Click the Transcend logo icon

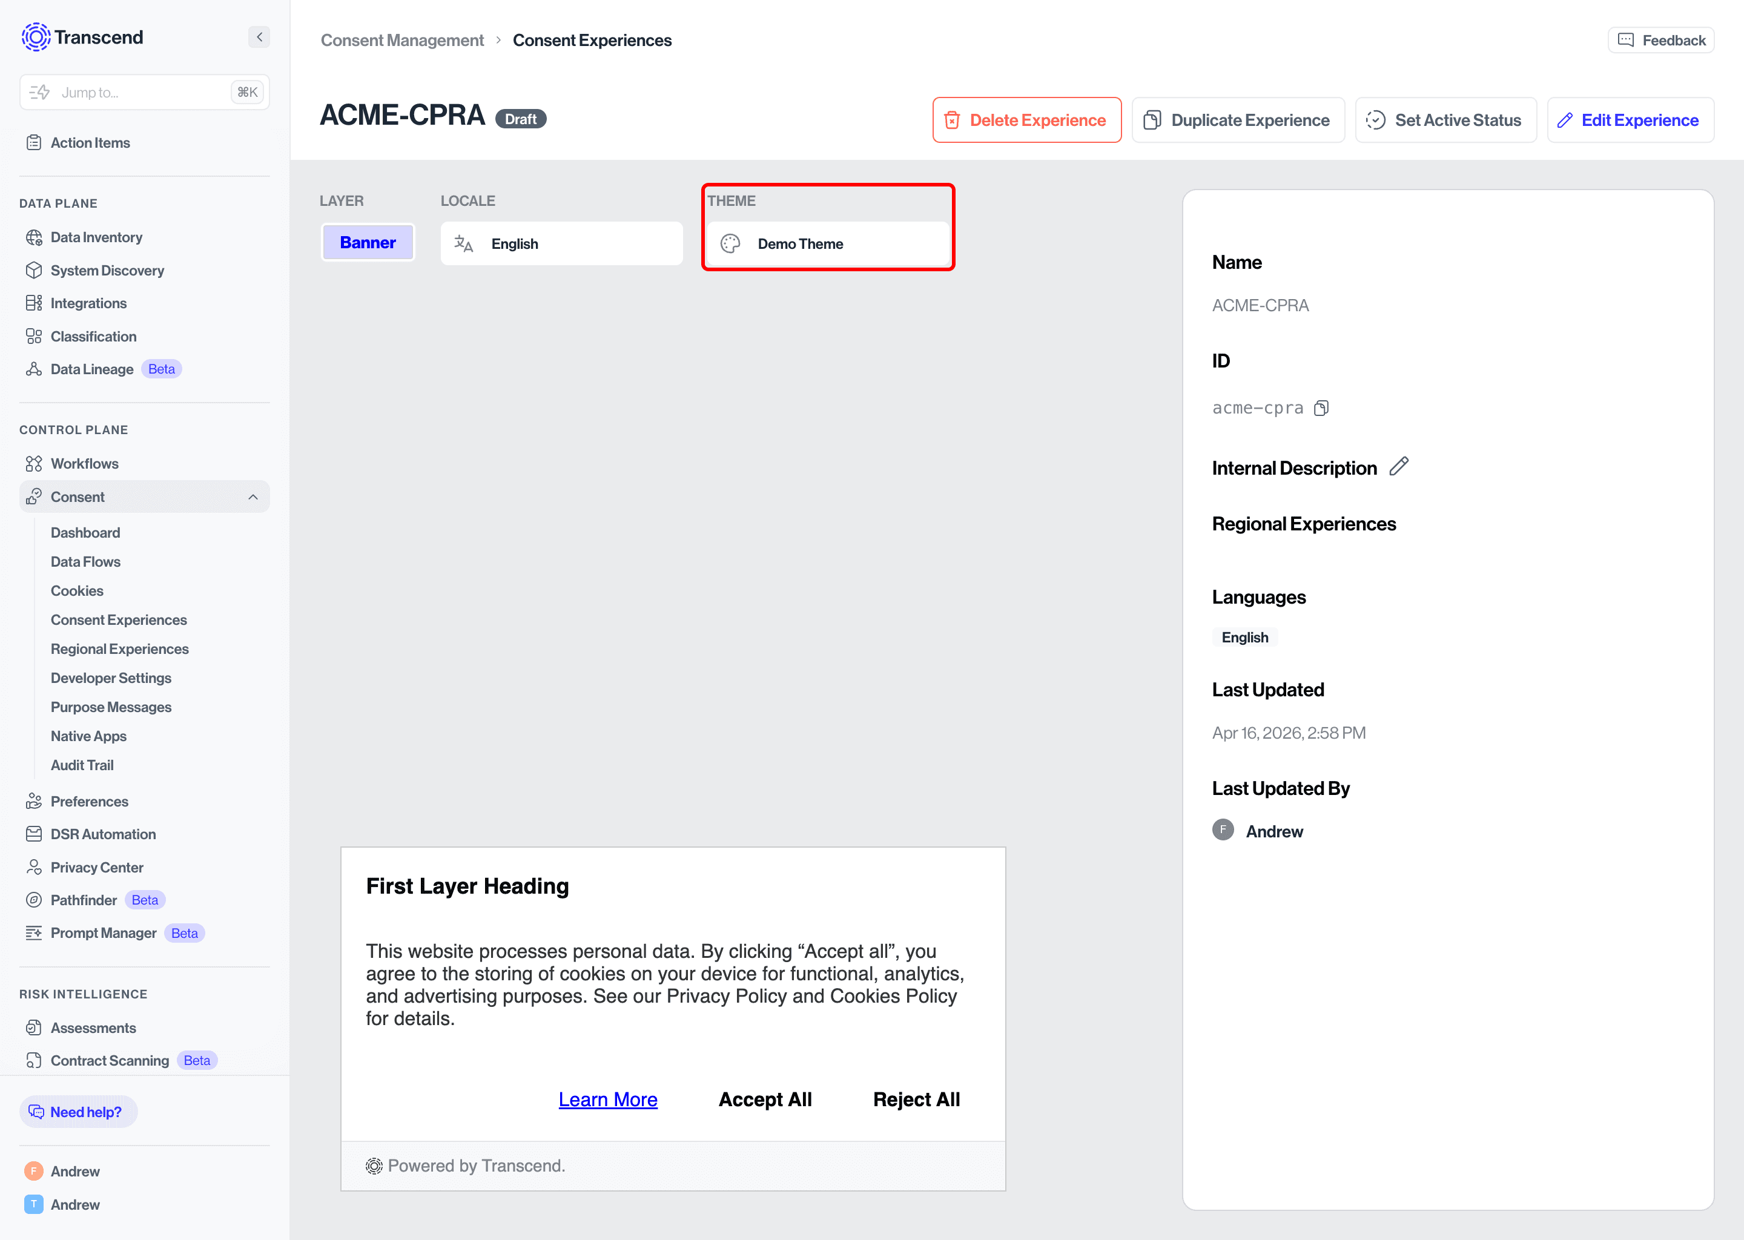(35, 37)
